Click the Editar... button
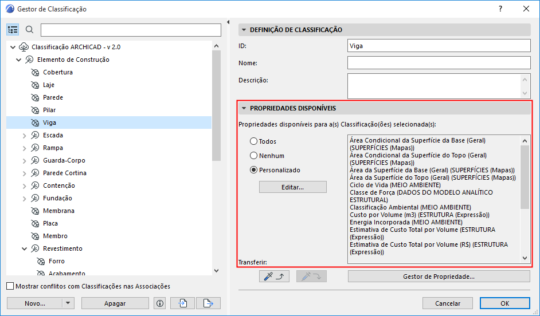This screenshot has height=316, width=540. pyautogui.click(x=293, y=187)
